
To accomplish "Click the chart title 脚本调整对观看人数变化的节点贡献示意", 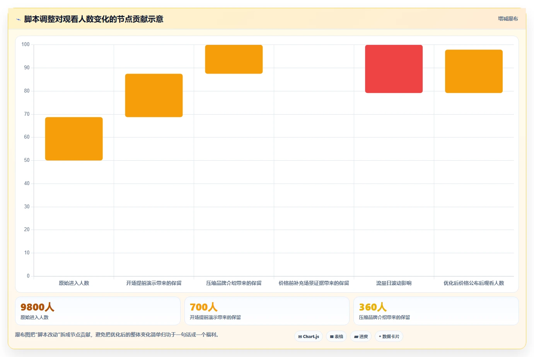I will (94, 19).
